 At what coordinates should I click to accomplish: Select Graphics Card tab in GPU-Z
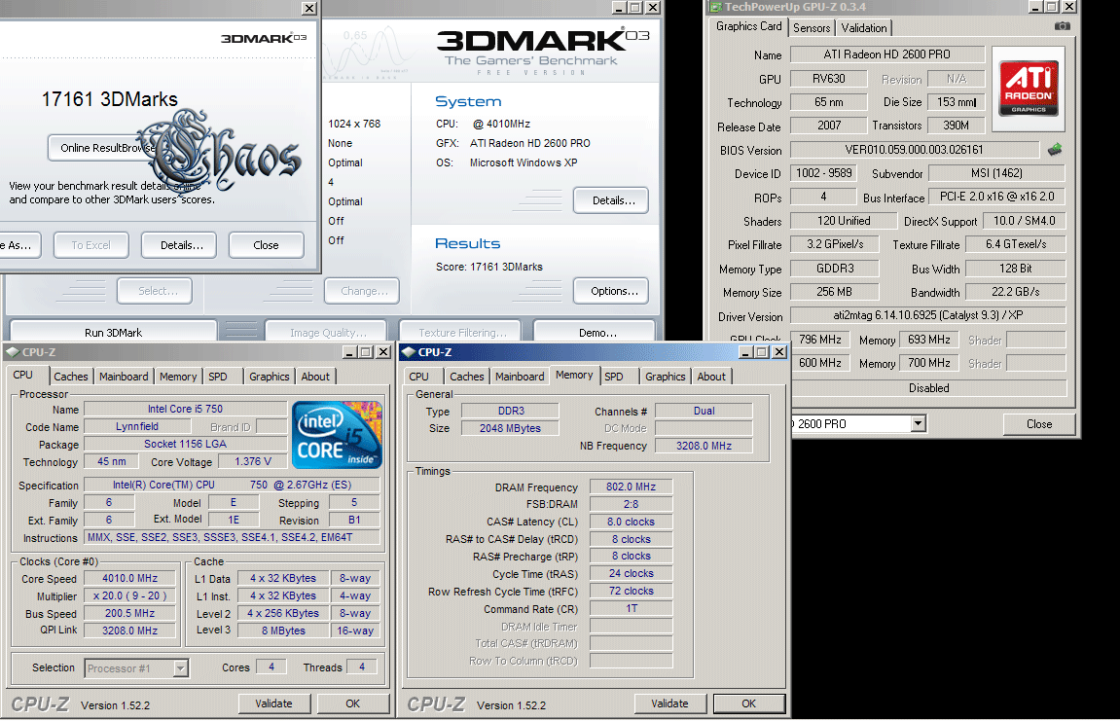click(x=748, y=26)
